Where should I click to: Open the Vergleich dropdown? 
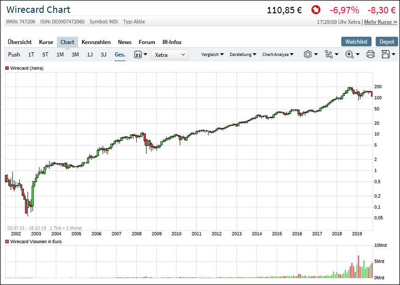(212, 54)
